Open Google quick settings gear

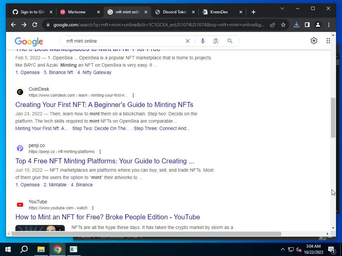[314, 41]
